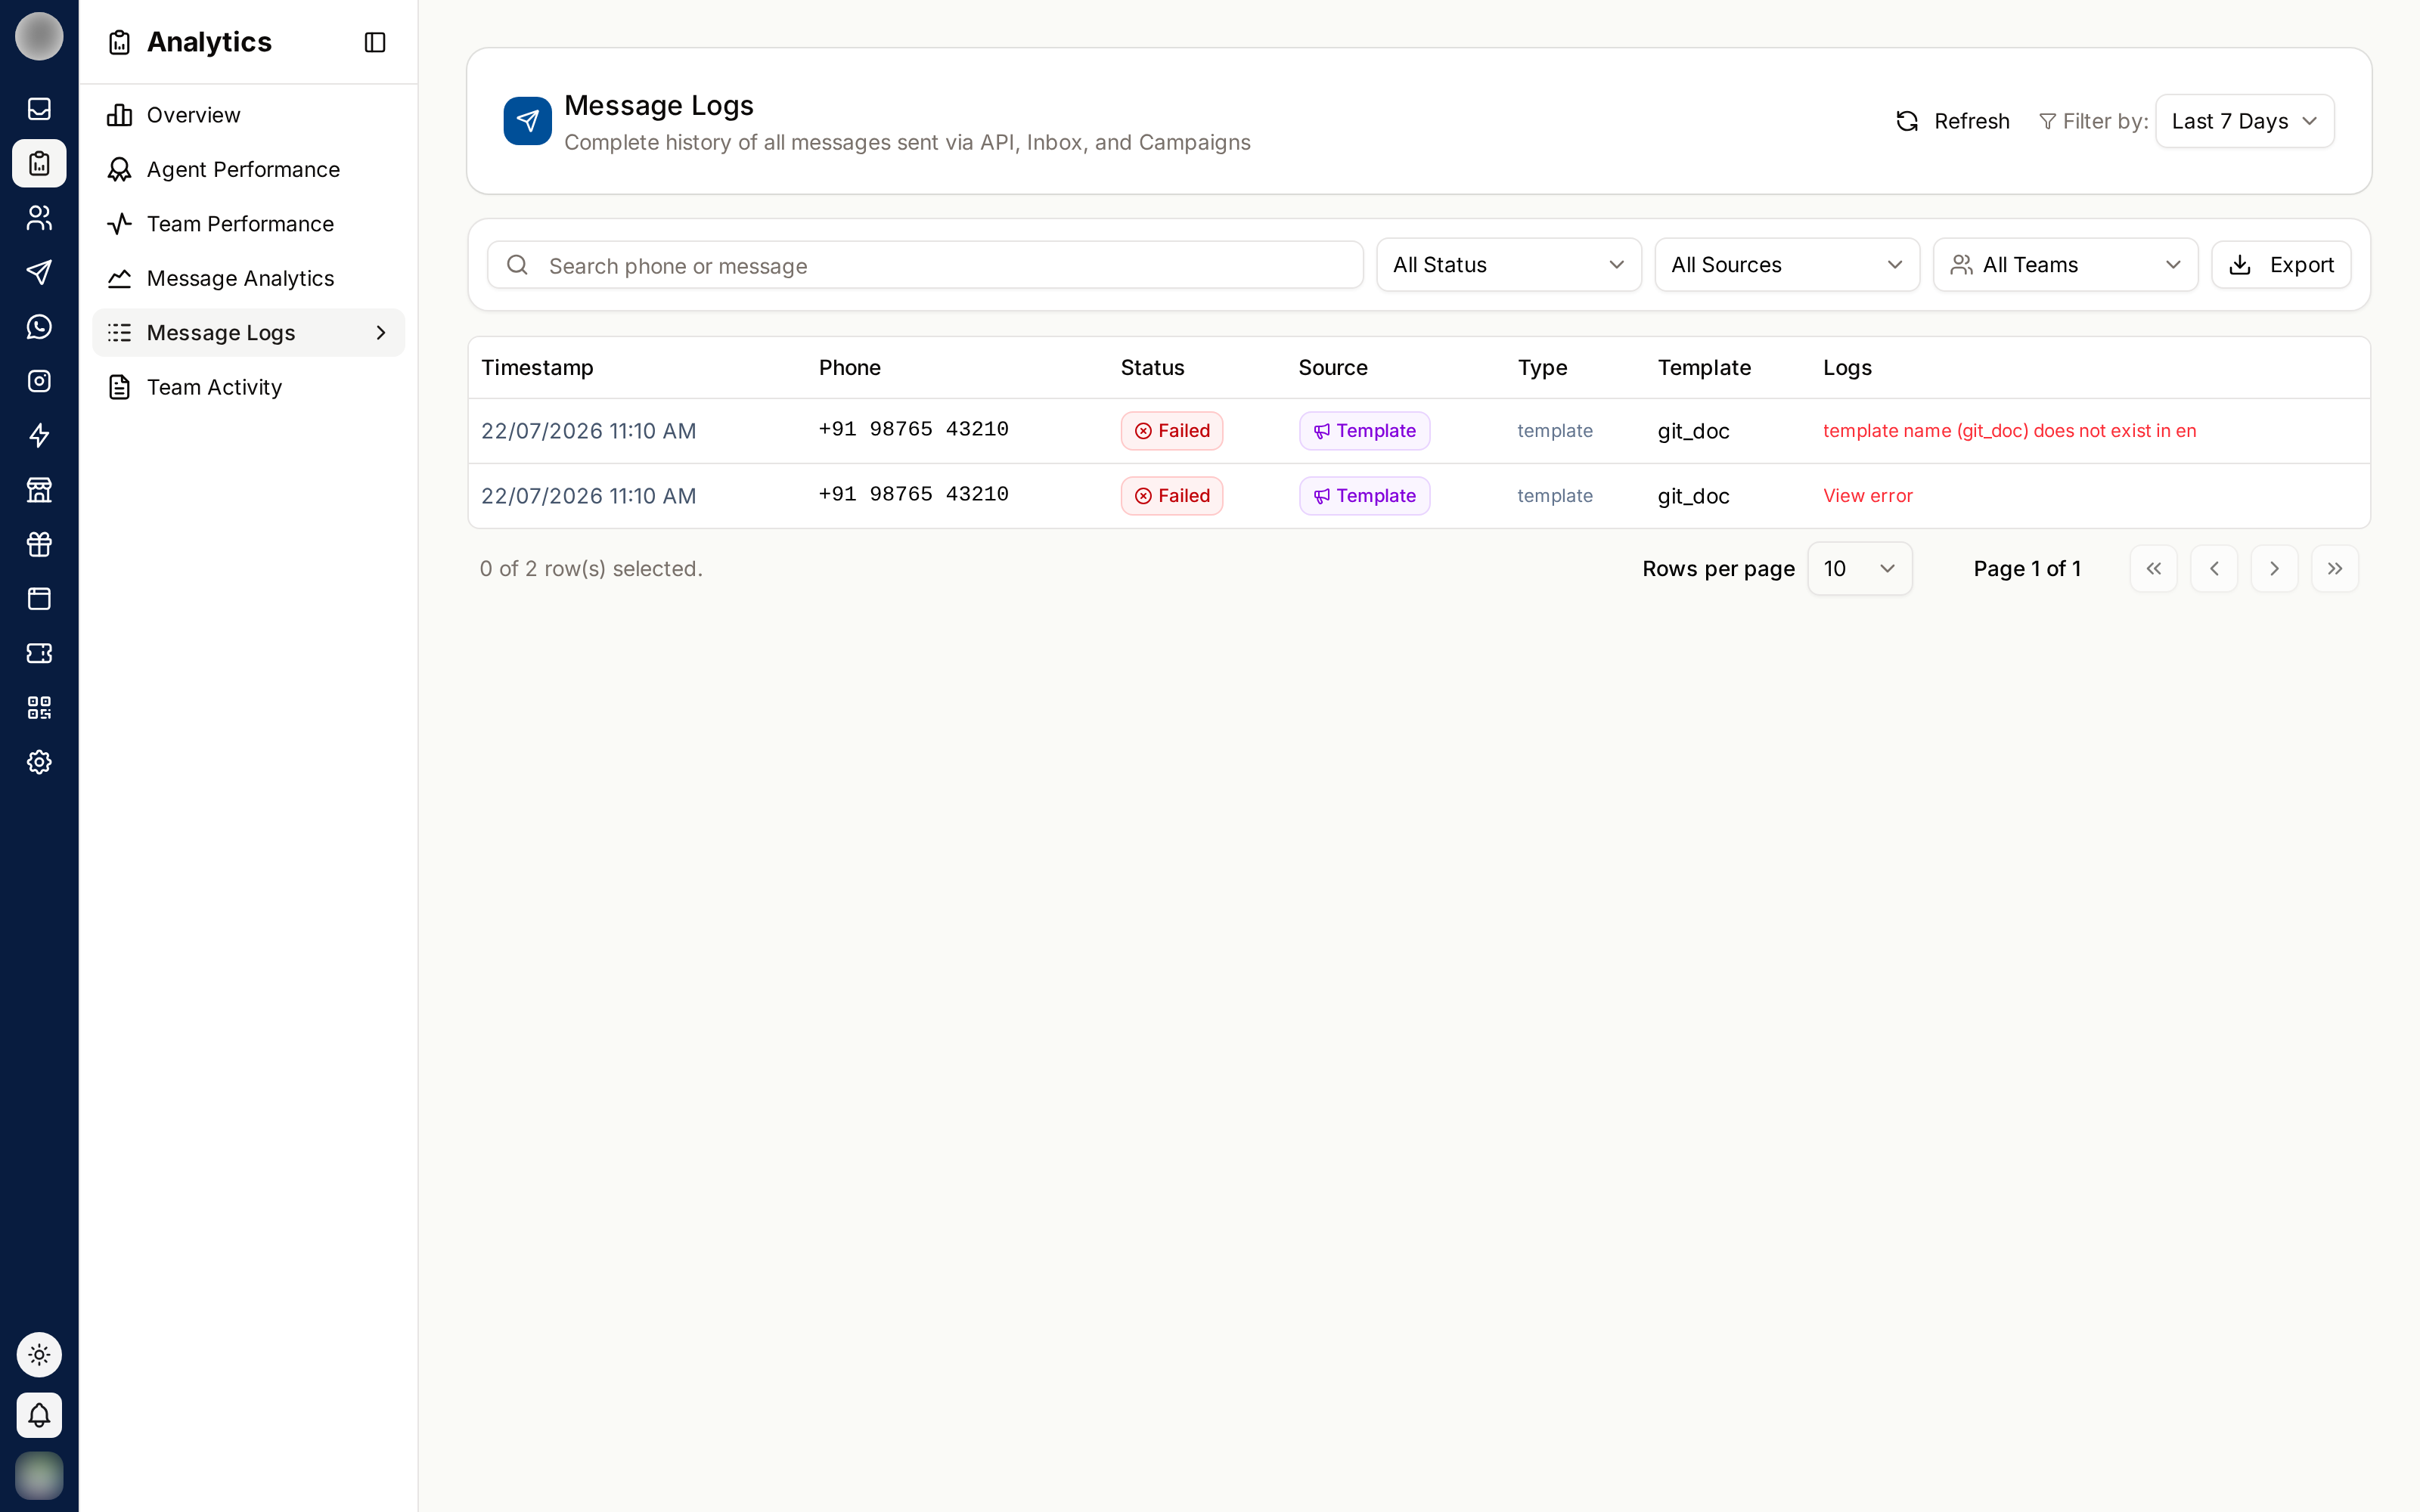Collapse the Analytics sidebar panel toggle
This screenshot has width=2420, height=1512.
pyautogui.click(x=375, y=42)
